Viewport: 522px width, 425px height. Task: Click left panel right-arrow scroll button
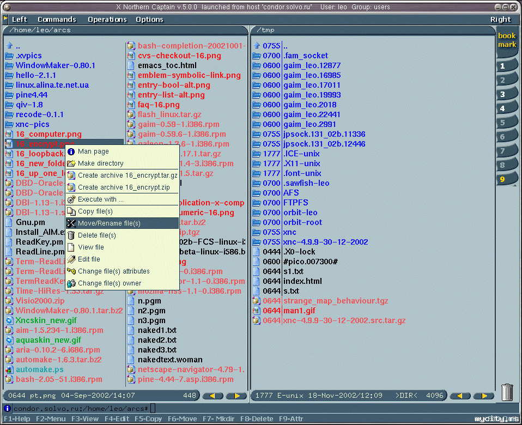236,396
